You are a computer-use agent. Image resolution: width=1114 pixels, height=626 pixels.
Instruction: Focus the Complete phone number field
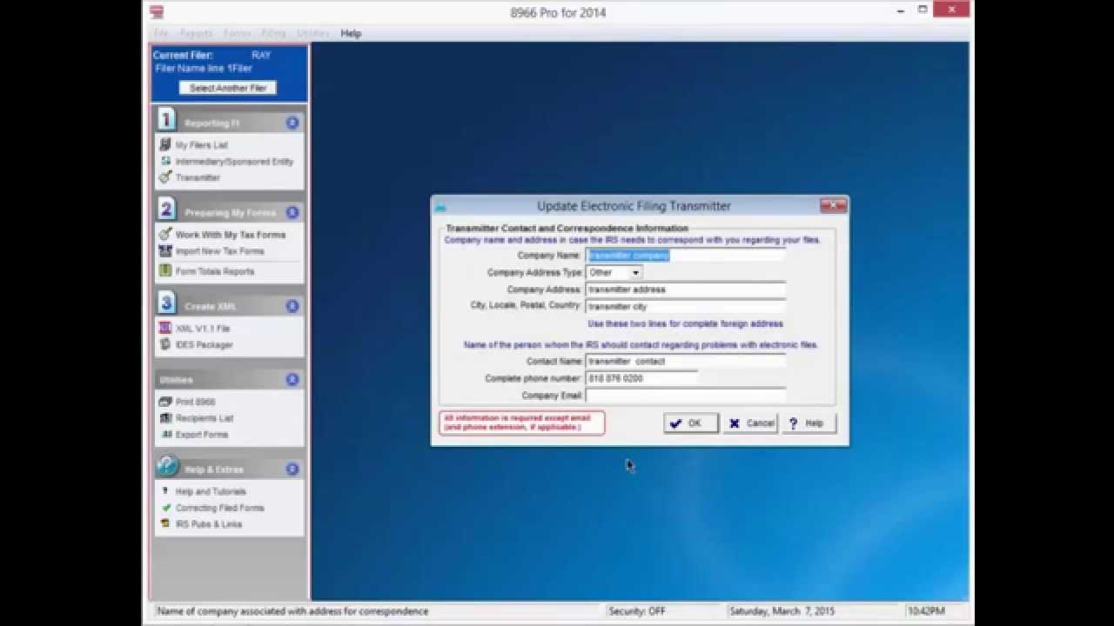642,378
